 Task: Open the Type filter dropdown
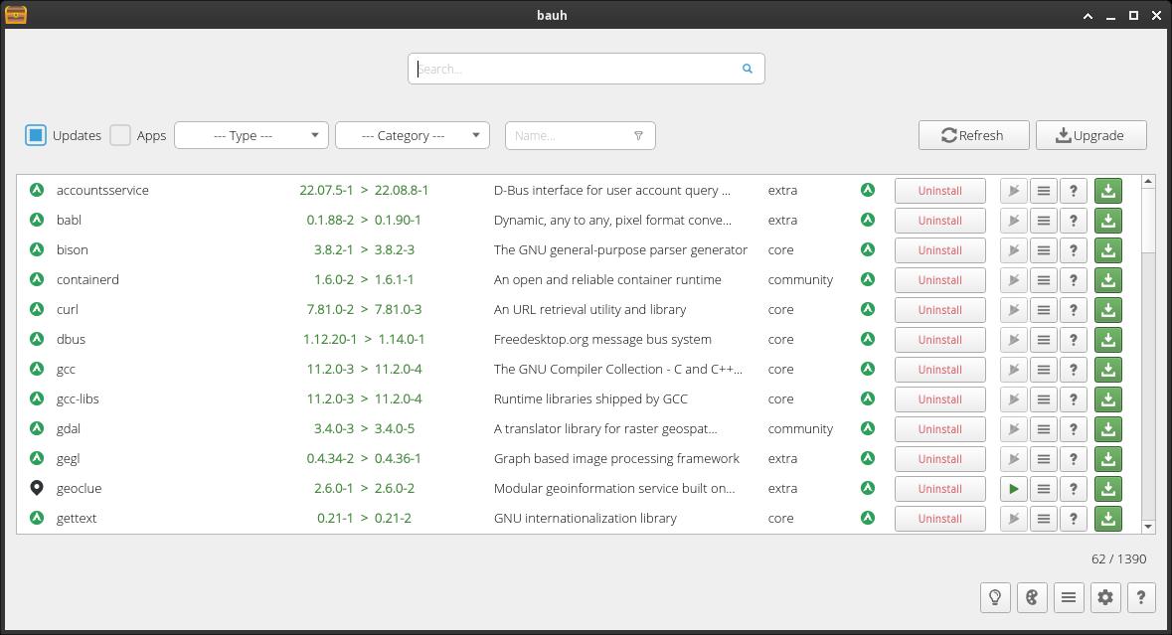pos(251,135)
